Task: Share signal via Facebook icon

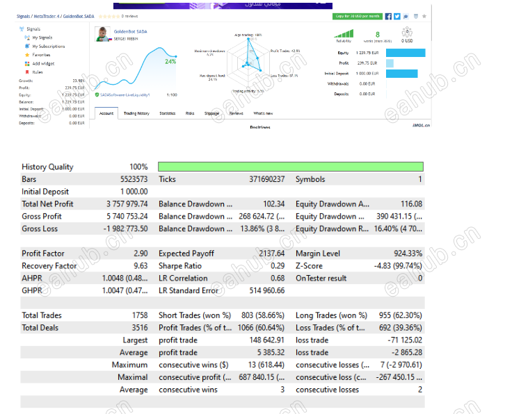Action: [x=388, y=16]
